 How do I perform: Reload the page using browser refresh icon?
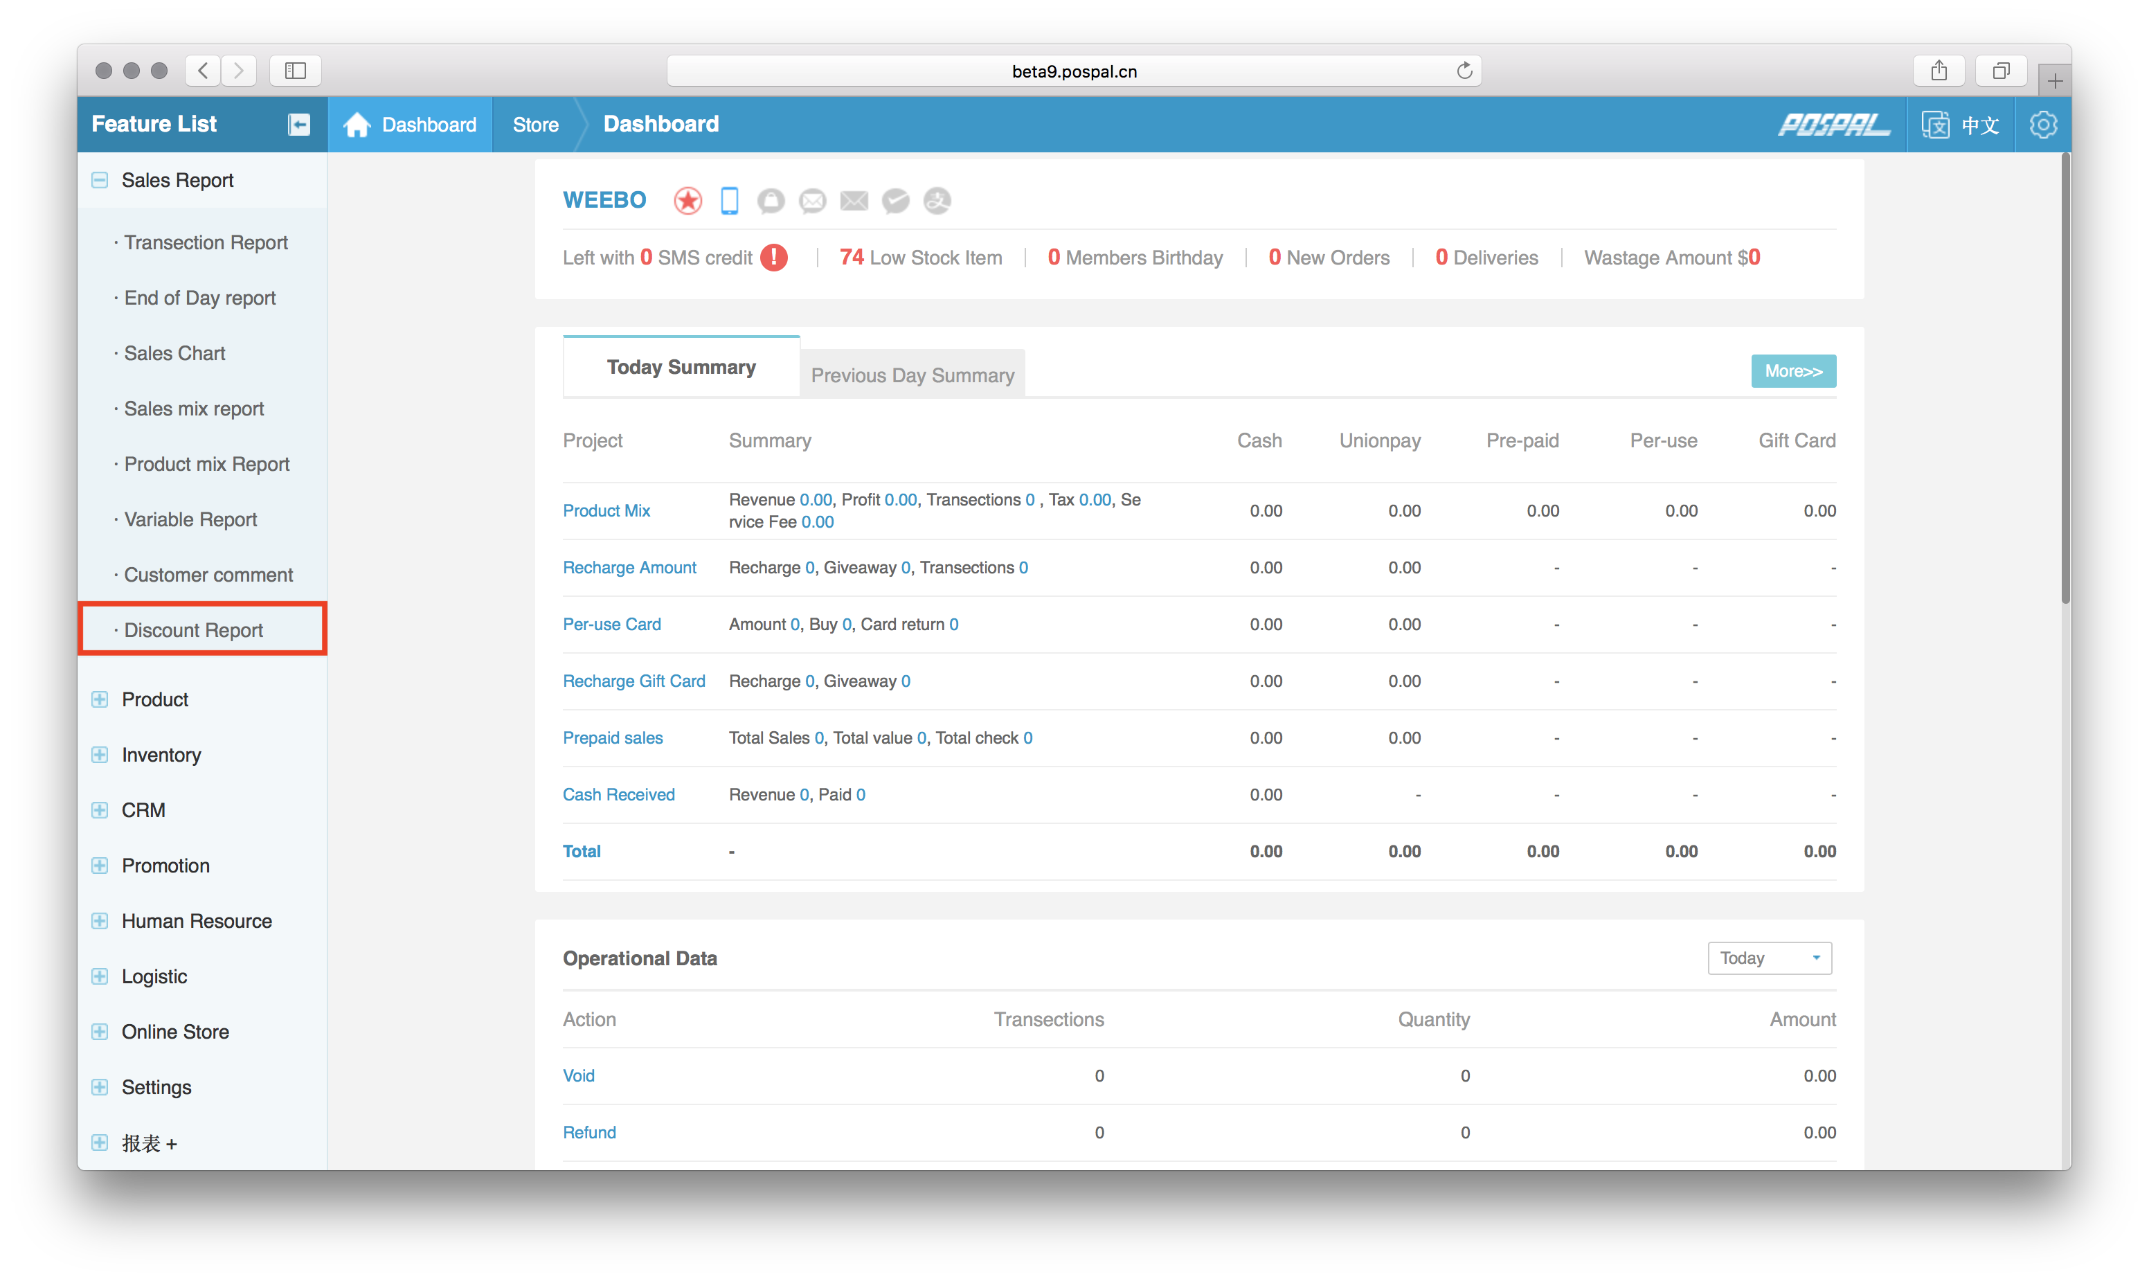tap(1464, 71)
